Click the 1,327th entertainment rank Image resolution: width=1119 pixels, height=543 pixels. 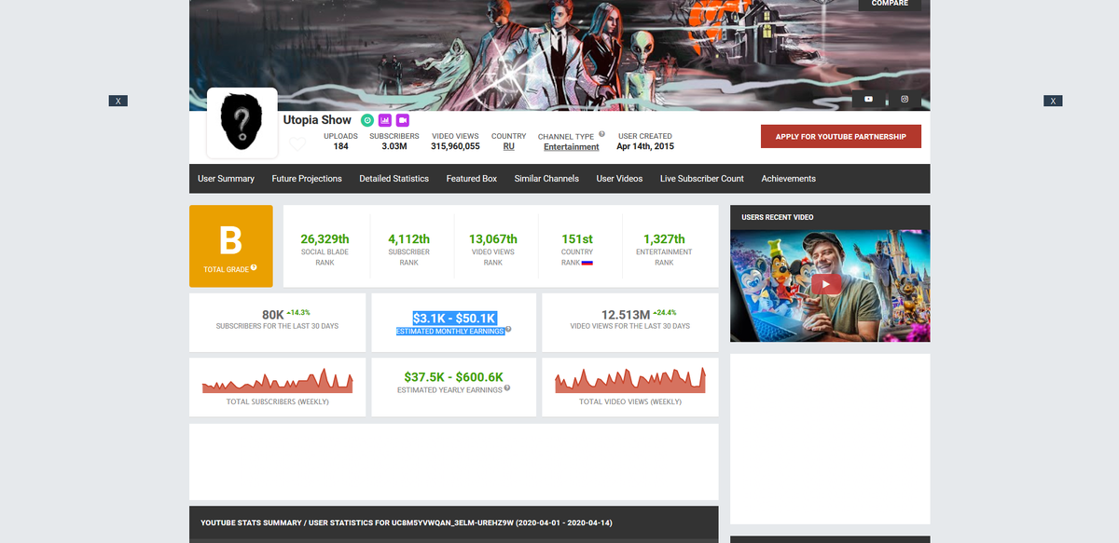(x=664, y=239)
